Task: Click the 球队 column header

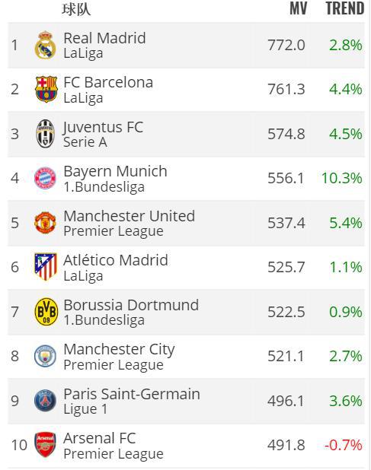Action: (x=76, y=10)
